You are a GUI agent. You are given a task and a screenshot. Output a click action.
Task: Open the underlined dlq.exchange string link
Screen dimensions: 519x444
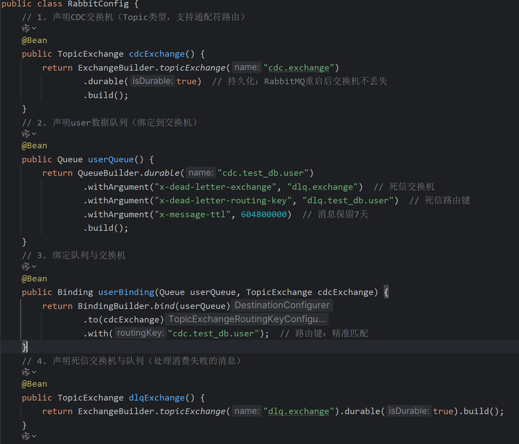(298, 411)
